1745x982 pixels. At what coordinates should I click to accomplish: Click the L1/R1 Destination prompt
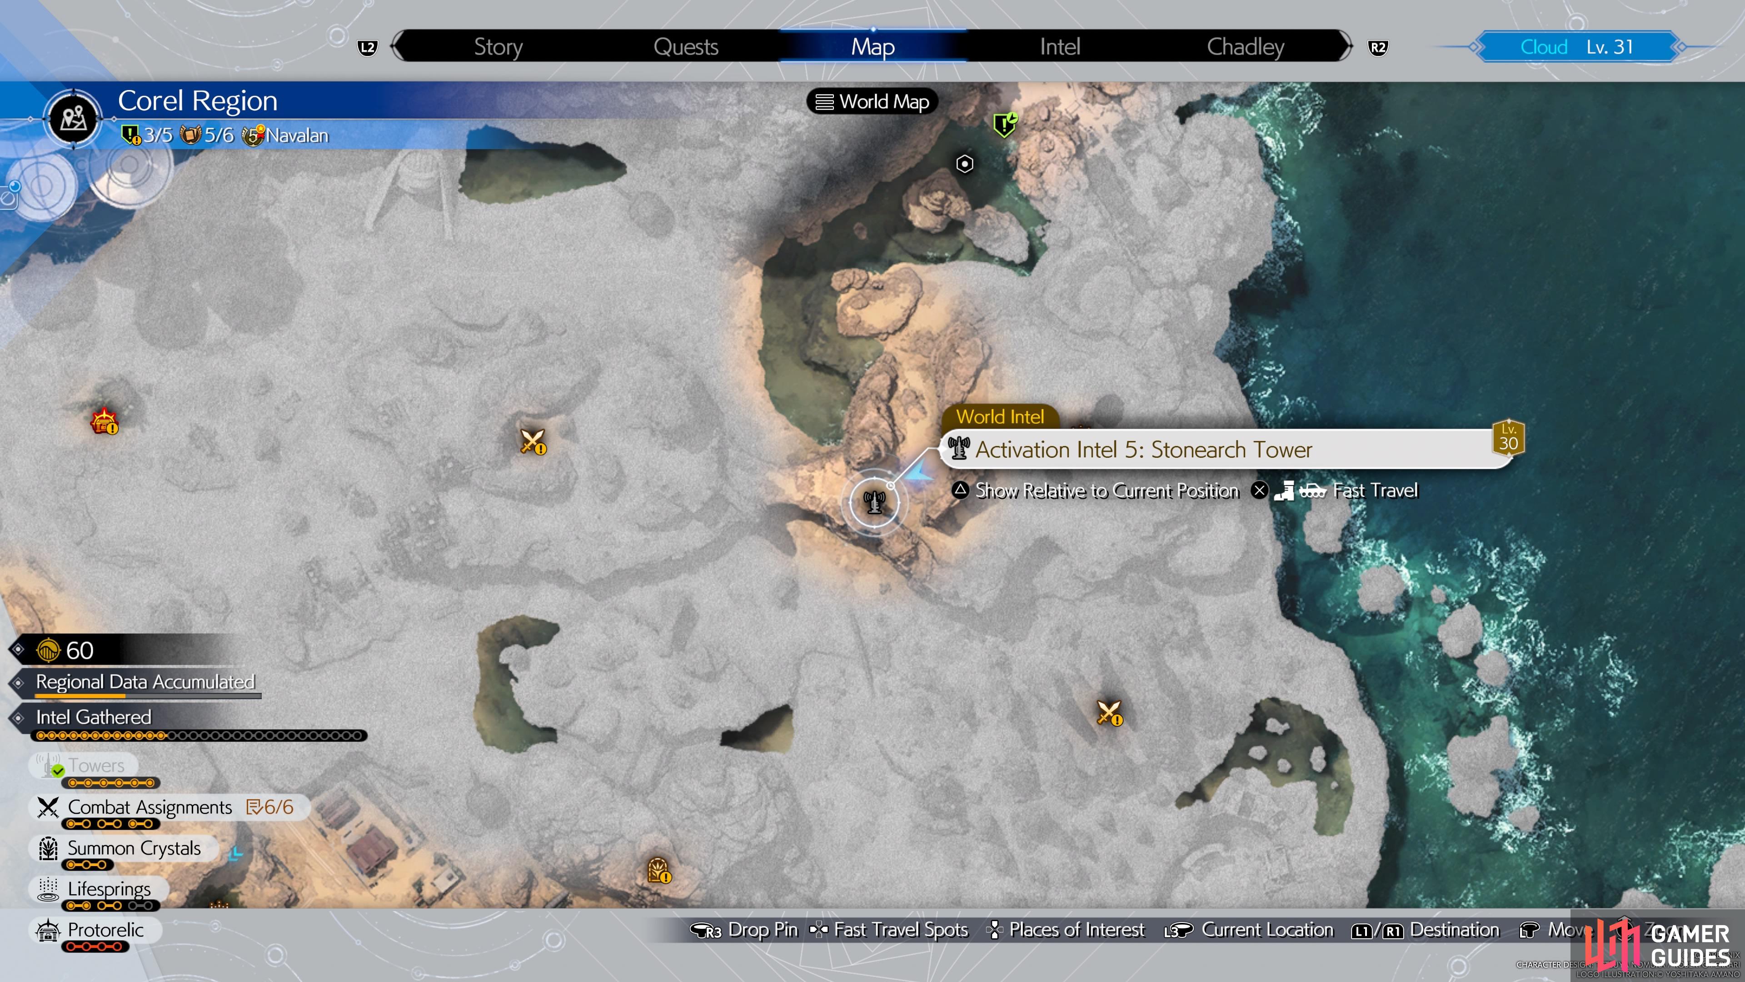click(x=1425, y=930)
